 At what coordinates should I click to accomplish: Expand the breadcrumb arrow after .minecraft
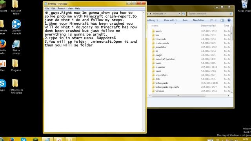coord(165,14)
